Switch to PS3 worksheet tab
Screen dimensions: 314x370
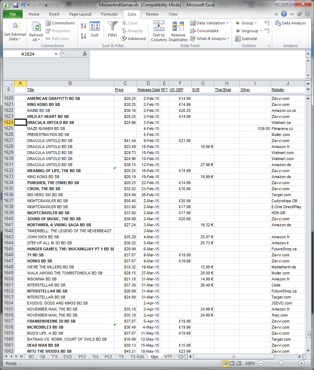coord(82,357)
